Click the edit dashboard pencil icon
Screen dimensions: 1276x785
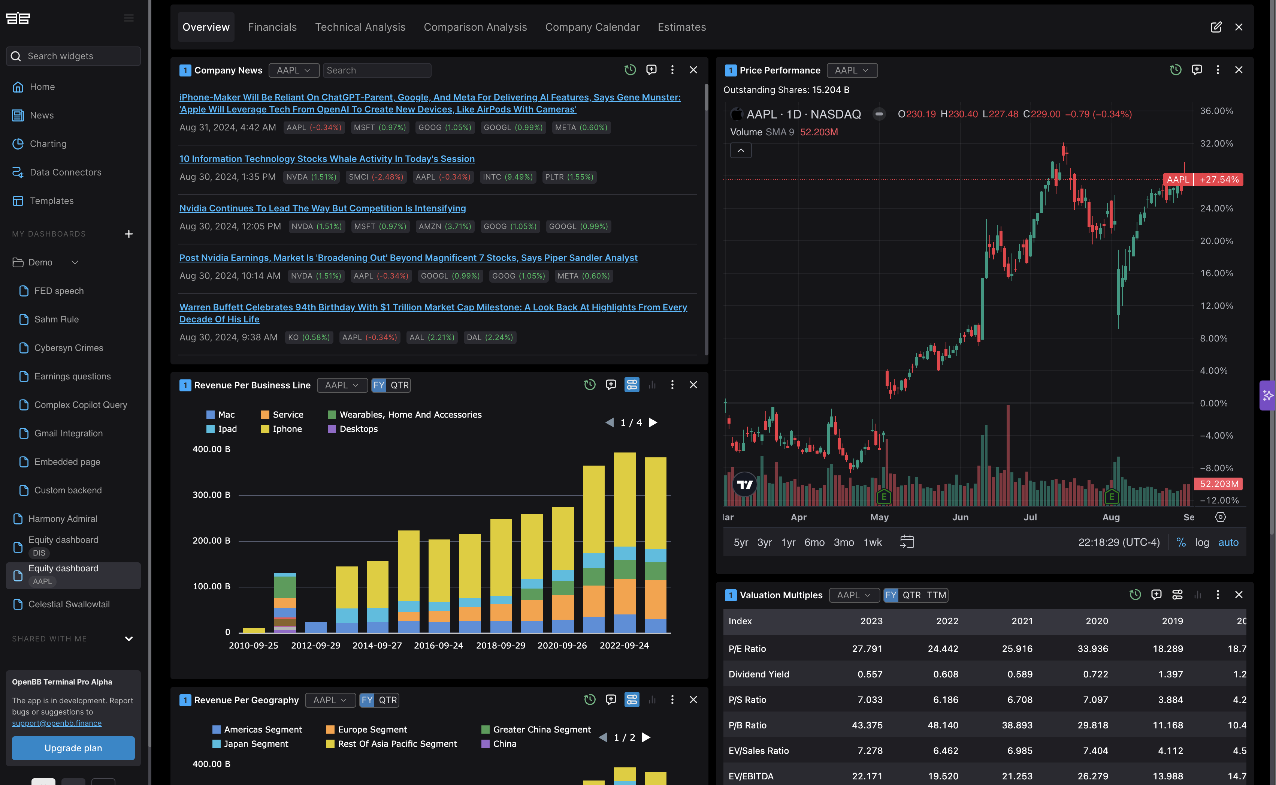click(x=1216, y=27)
